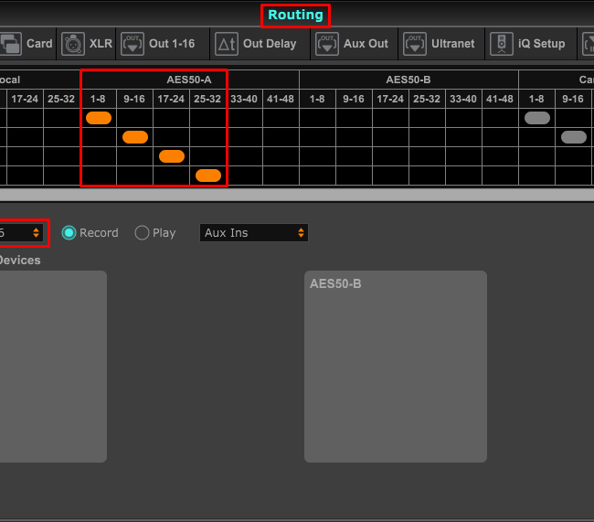Click AES50-B 9-16 column header
The height and width of the screenshot is (522, 594).
coord(354,99)
